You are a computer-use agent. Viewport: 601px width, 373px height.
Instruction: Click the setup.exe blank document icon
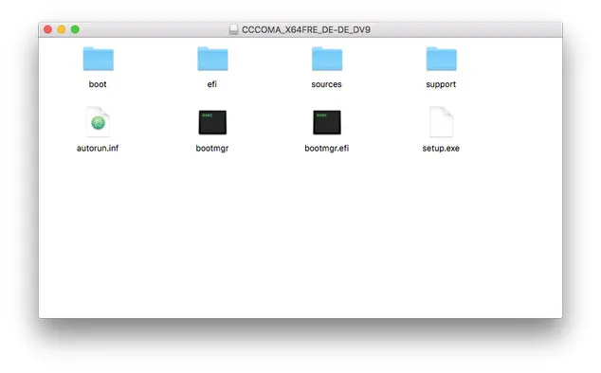pyautogui.click(x=441, y=122)
